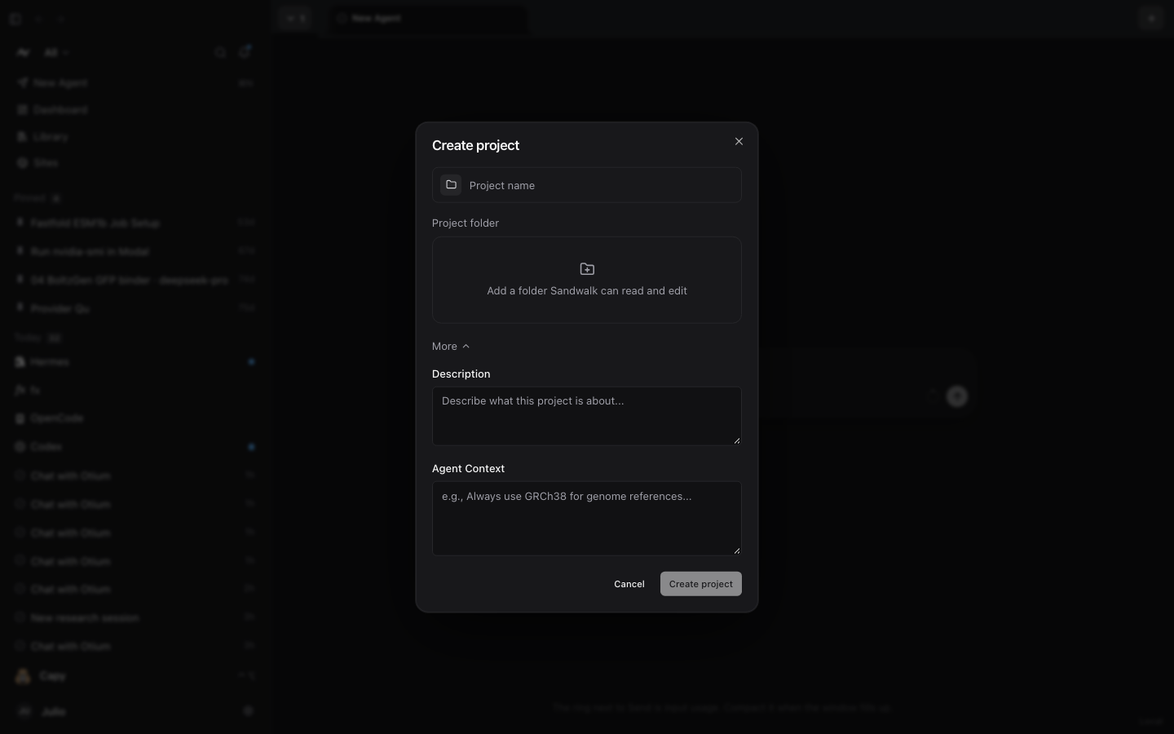Add a folder Sandwalk can read and edit
Image resolution: width=1174 pixels, height=734 pixels.
tap(587, 280)
